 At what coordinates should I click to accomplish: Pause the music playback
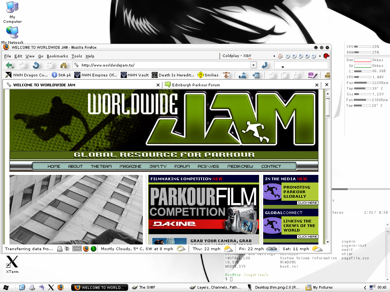(x=301, y=56)
